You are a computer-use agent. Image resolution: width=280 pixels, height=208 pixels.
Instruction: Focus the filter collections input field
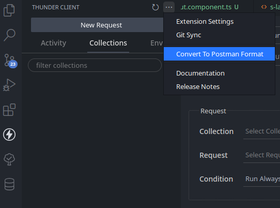[x=95, y=66]
